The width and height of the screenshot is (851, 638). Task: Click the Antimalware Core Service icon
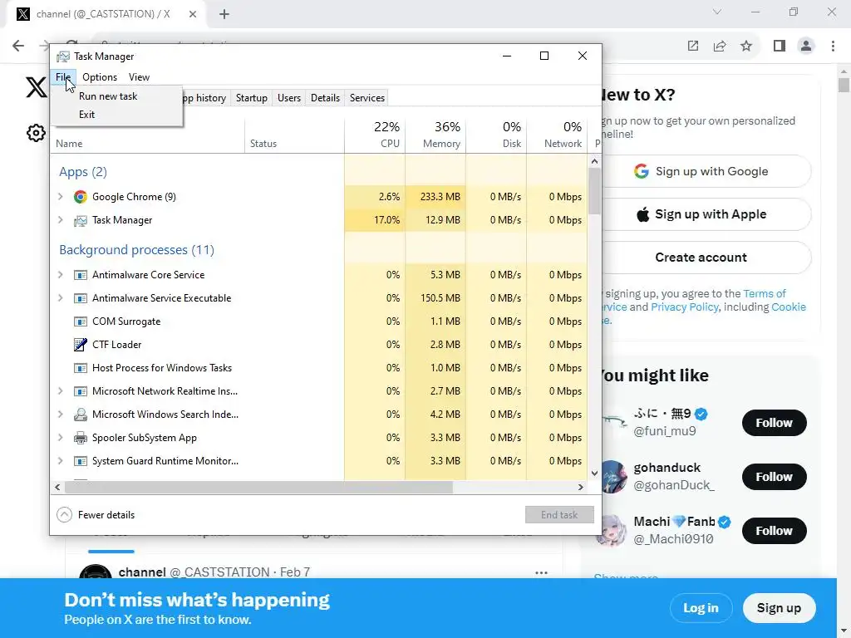81,275
